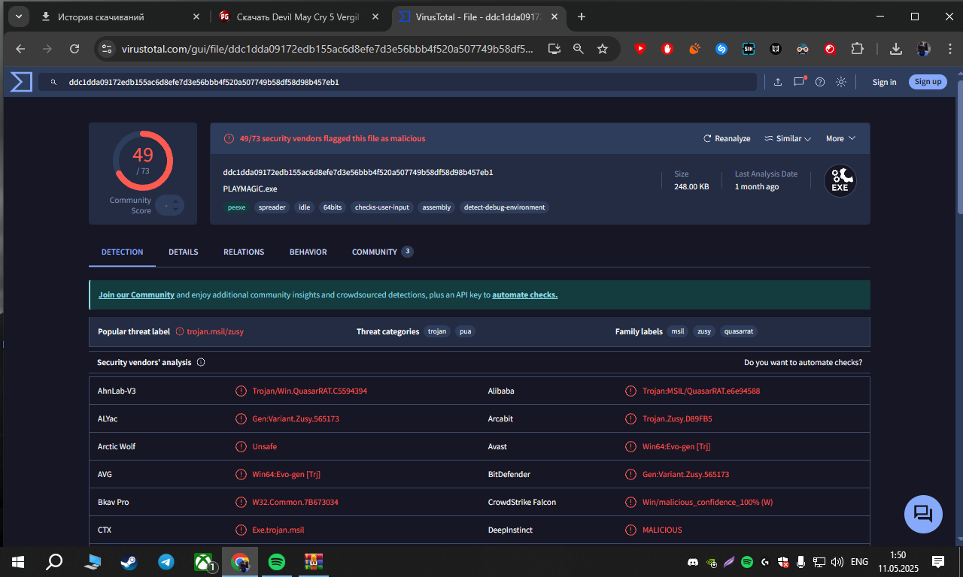The height and width of the screenshot is (577, 963).
Task: Switch to the RELATIONS tab
Action: point(244,252)
